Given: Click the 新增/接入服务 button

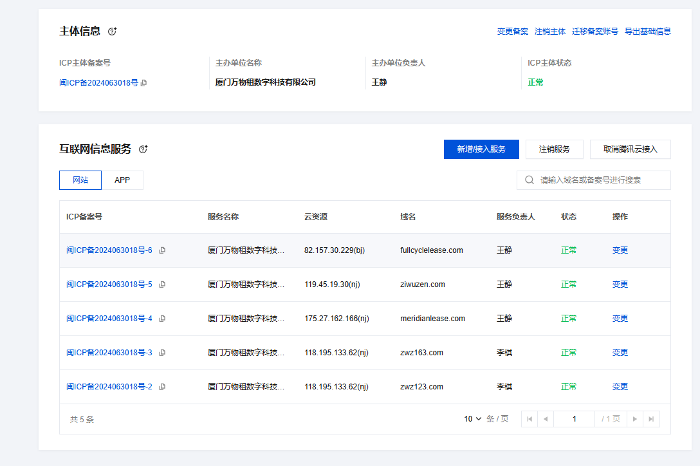Looking at the screenshot, I should pyautogui.click(x=481, y=149).
